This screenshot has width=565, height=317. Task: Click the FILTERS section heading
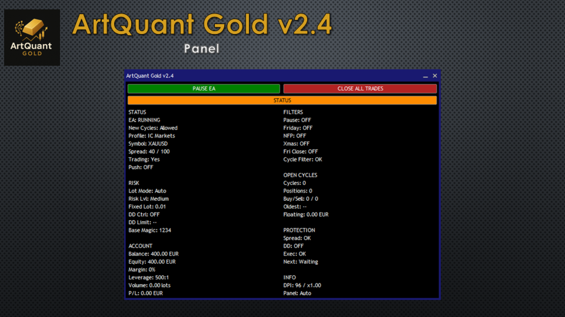point(293,112)
